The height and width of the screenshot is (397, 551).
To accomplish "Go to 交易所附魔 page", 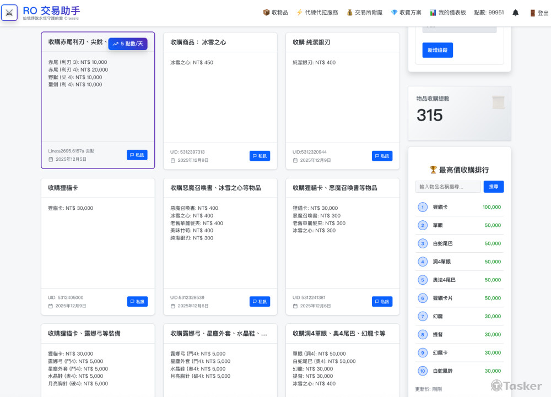I will pos(364,13).
